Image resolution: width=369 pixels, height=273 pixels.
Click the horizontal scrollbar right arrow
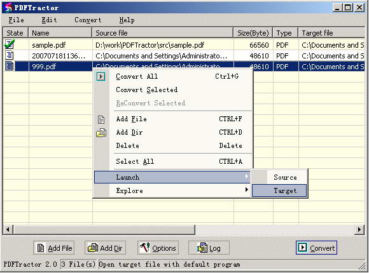click(359, 229)
